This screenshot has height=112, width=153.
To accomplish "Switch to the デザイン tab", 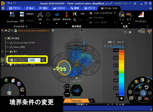I will [x=15, y=8].
